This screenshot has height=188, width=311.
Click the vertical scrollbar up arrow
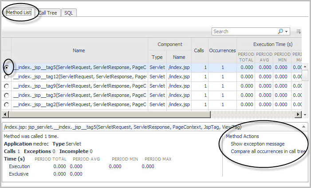305,66
